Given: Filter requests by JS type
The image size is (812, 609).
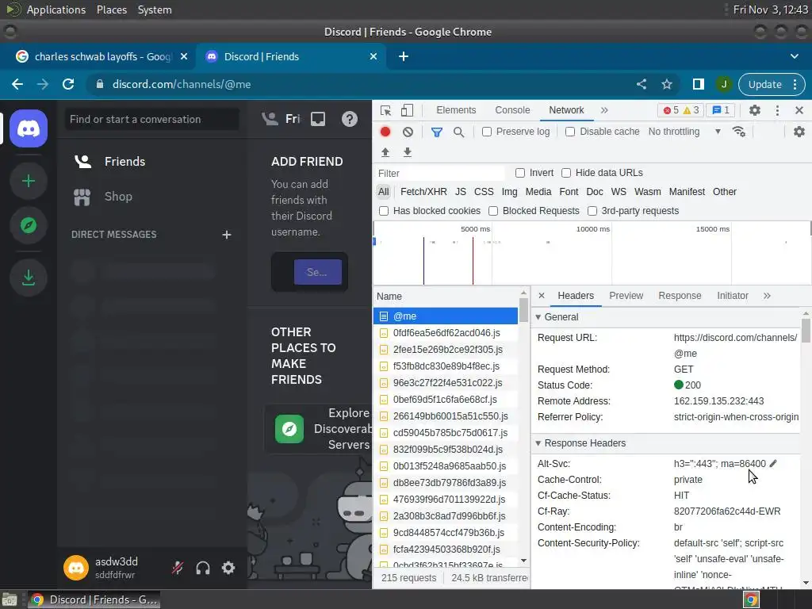Looking at the screenshot, I should point(461,192).
